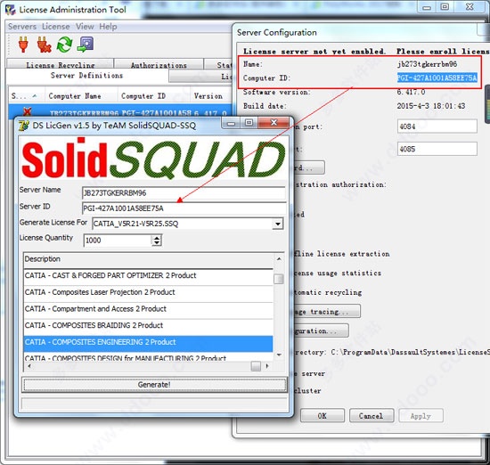Click the red X status icon in server row
Viewport: 490px width, 465px height.
[x=28, y=112]
